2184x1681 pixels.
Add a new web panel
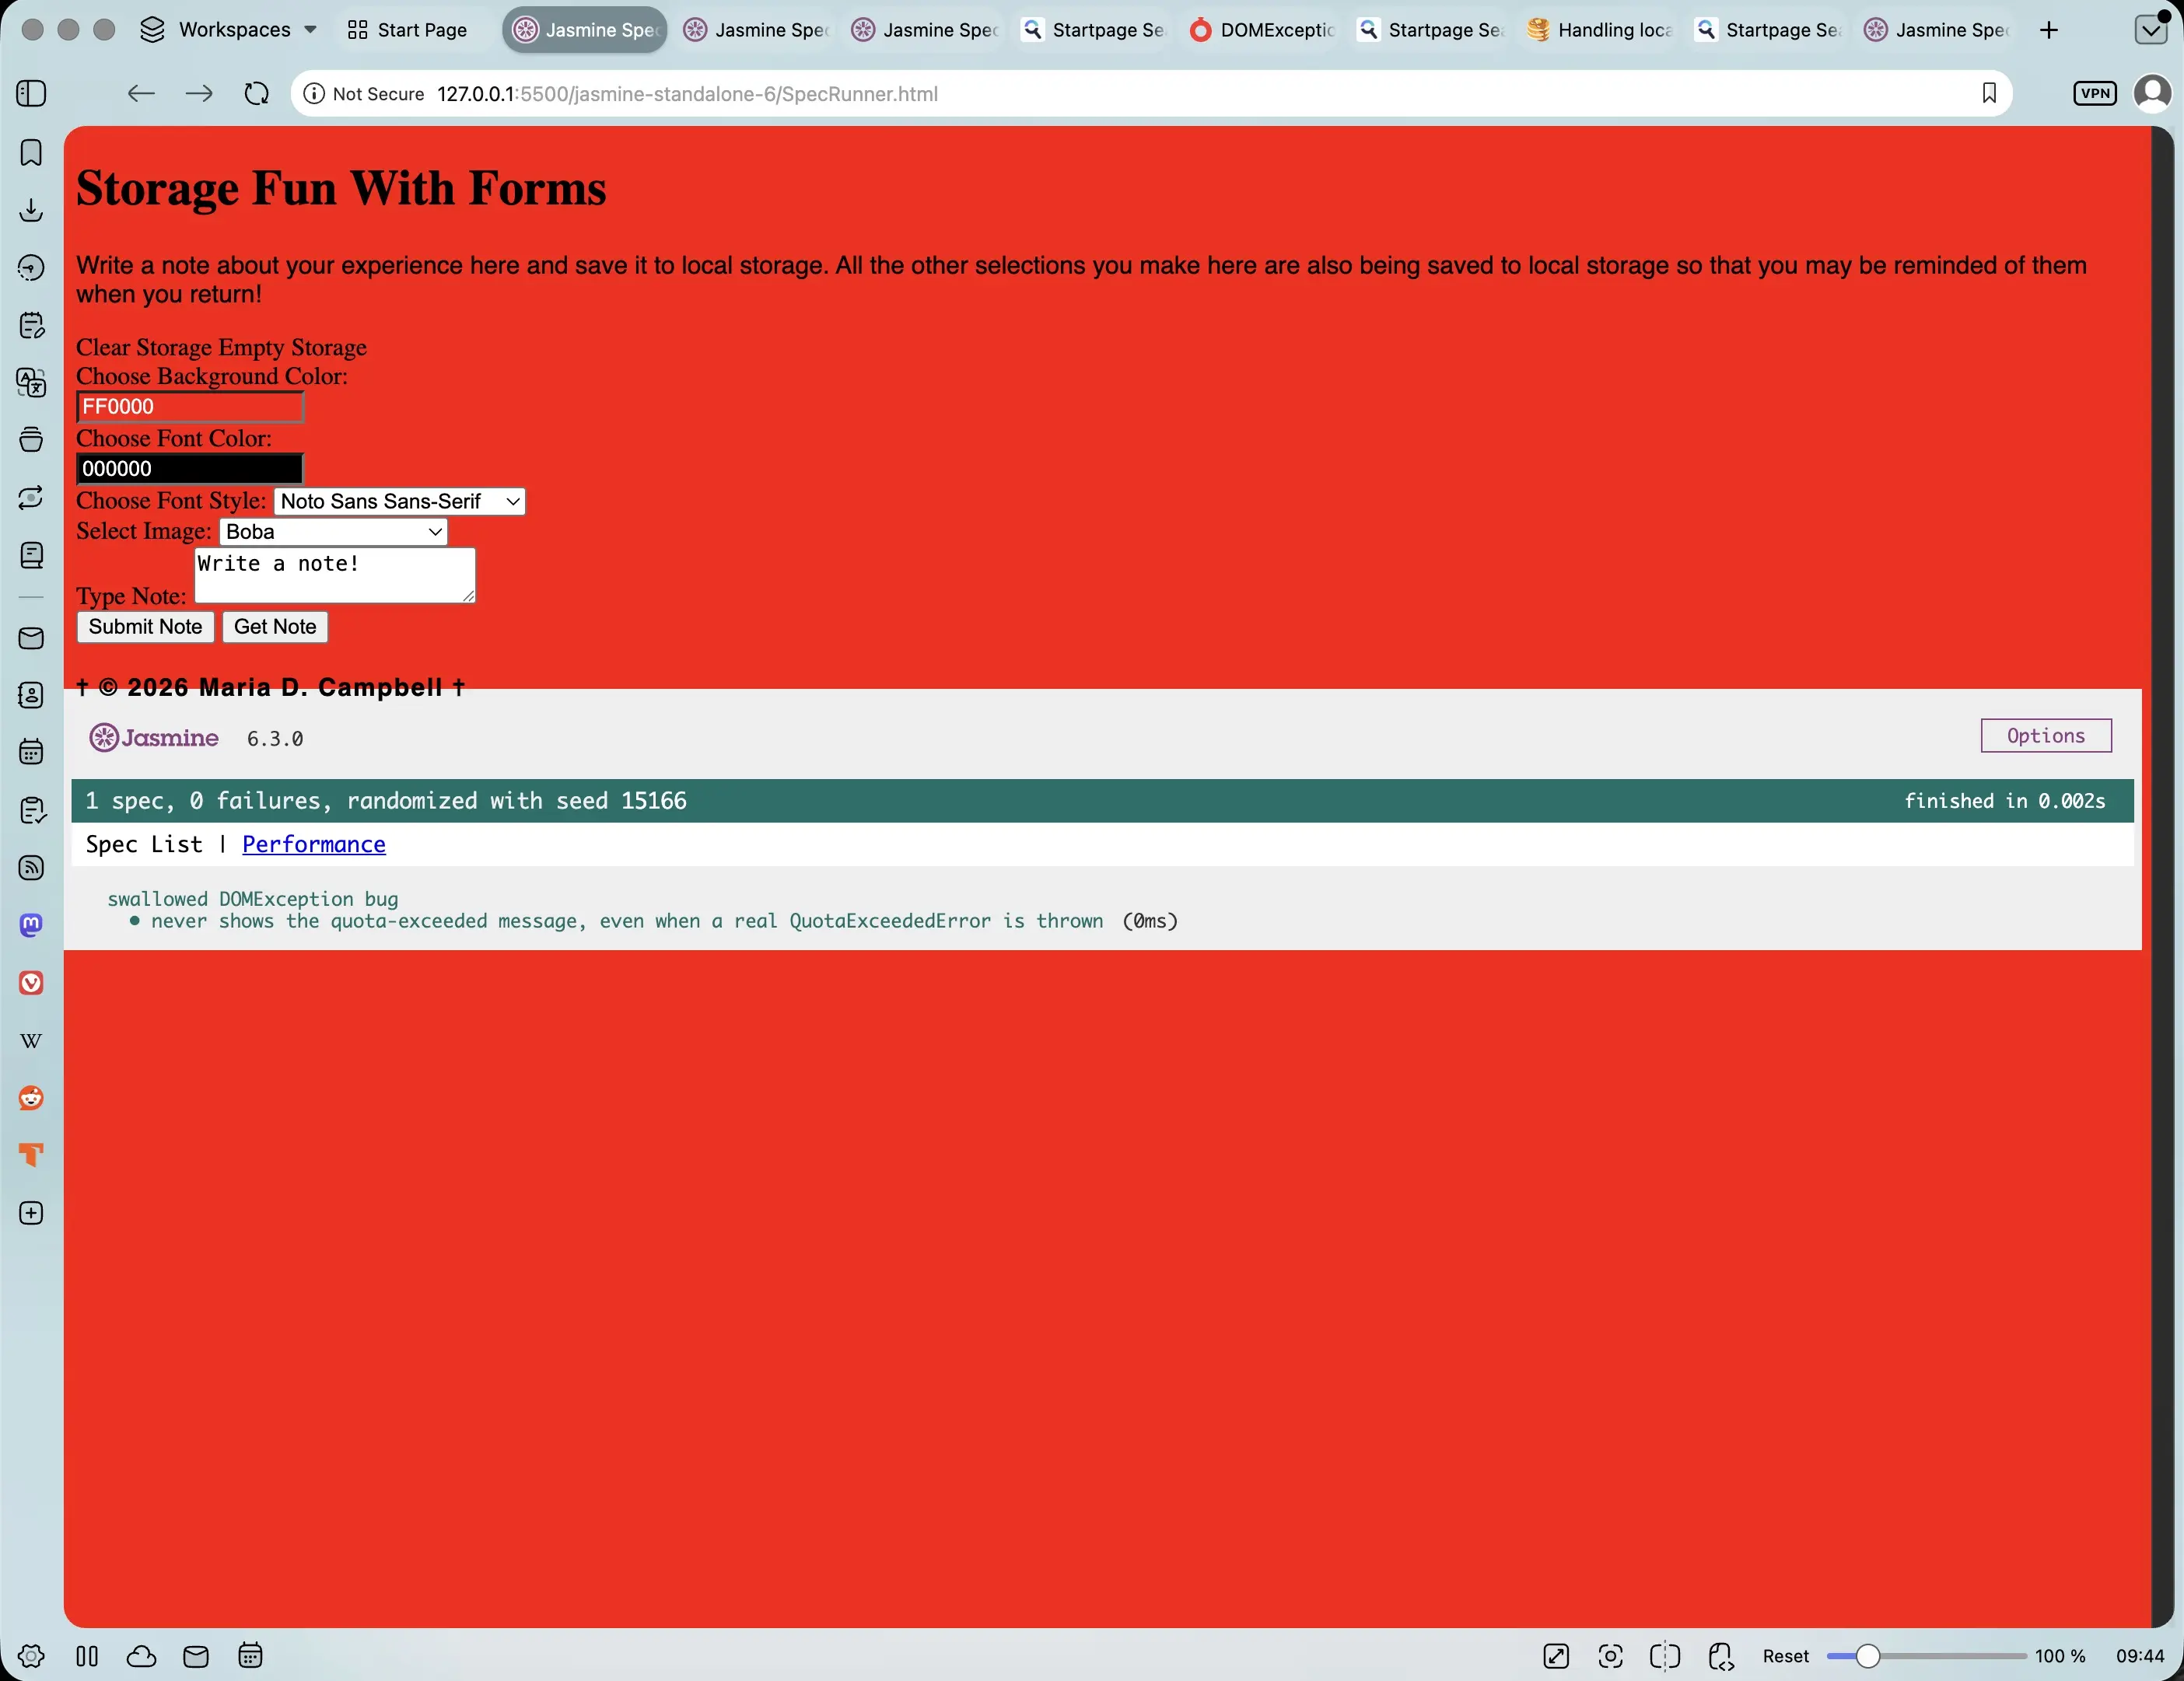(31, 1212)
